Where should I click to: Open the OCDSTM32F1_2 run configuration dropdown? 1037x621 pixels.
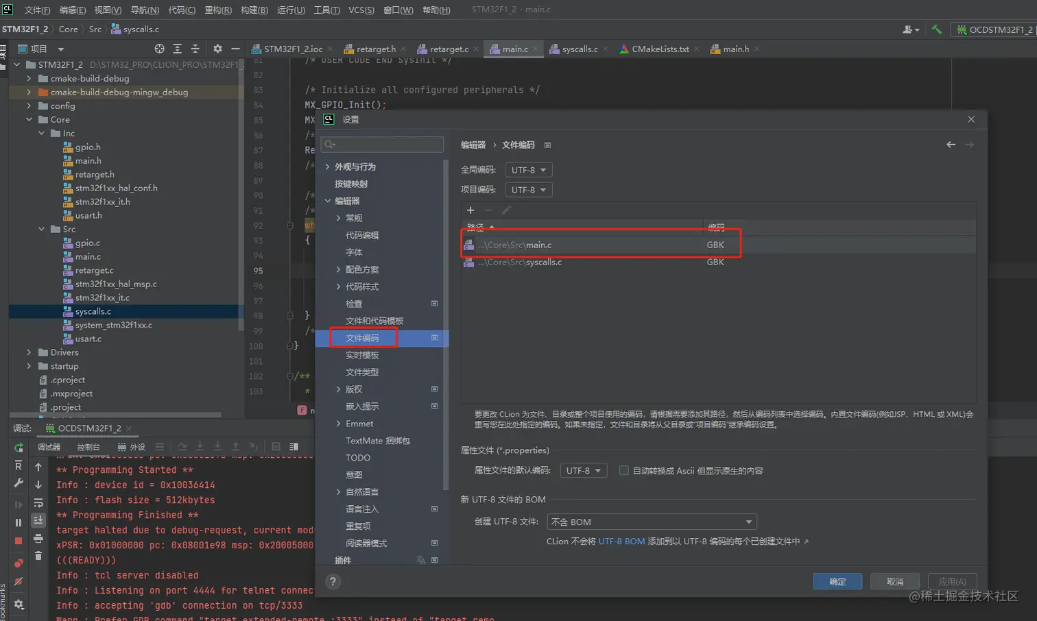point(995,29)
